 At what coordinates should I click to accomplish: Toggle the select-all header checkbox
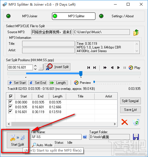(11, 96)
